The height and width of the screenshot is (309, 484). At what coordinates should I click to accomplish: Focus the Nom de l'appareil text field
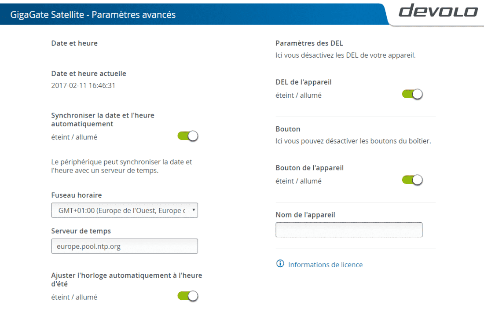click(x=349, y=230)
